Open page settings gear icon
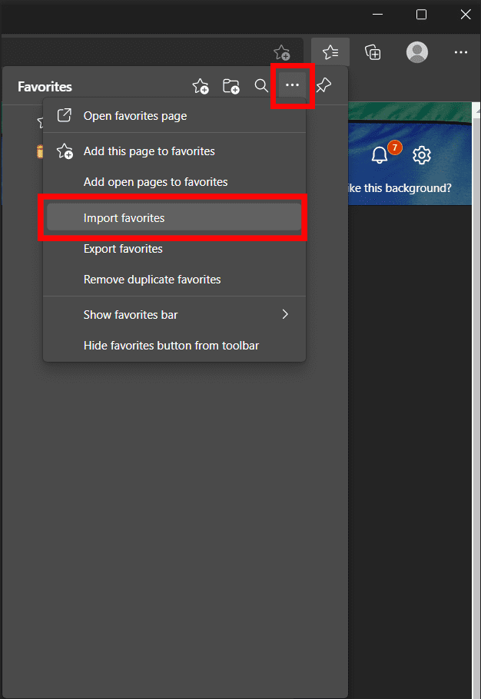Screen dimensions: 481x699 [421, 155]
